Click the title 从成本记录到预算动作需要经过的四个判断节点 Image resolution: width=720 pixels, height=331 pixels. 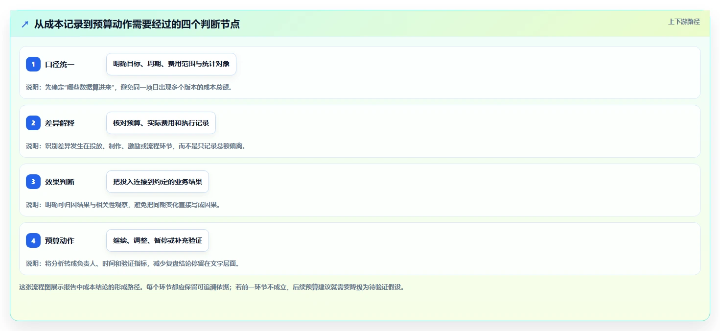coord(137,24)
